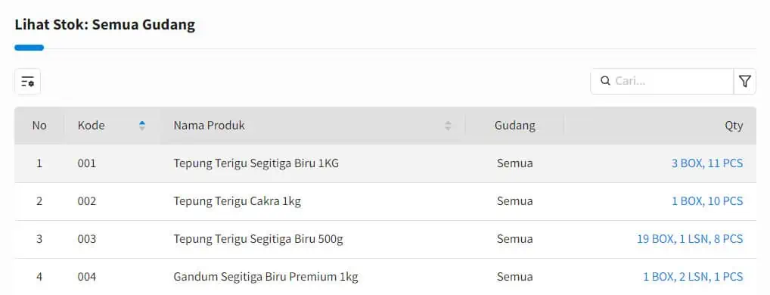Screen dimensions: 770x295
Task: Sort by Nama Produk column arrows
Action: pyautogui.click(x=448, y=126)
